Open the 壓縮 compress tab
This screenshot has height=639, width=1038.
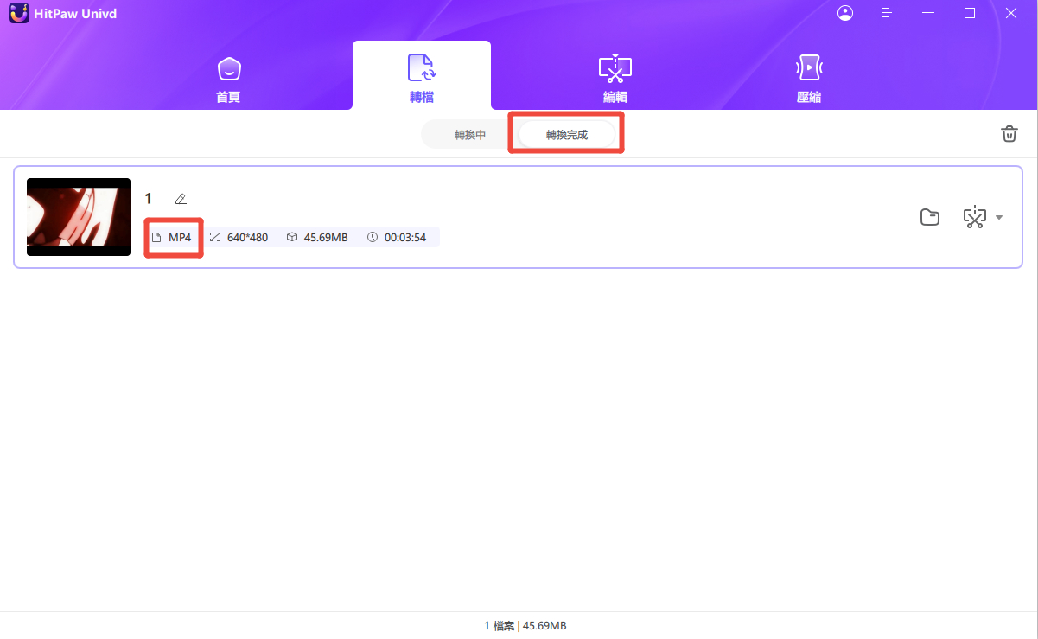pos(809,79)
